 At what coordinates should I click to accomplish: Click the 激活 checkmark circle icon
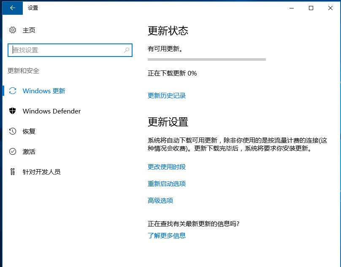point(13,151)
